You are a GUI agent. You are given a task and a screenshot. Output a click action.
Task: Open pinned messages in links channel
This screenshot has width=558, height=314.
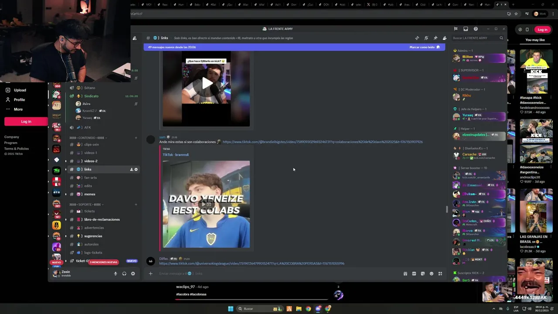pyautogui.click(x=436, y=38)
